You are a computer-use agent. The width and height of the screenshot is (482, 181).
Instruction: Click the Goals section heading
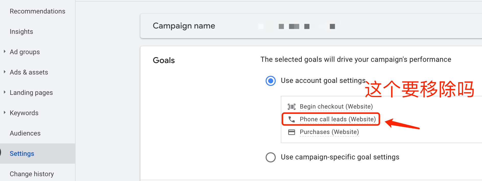click(164, 60)
